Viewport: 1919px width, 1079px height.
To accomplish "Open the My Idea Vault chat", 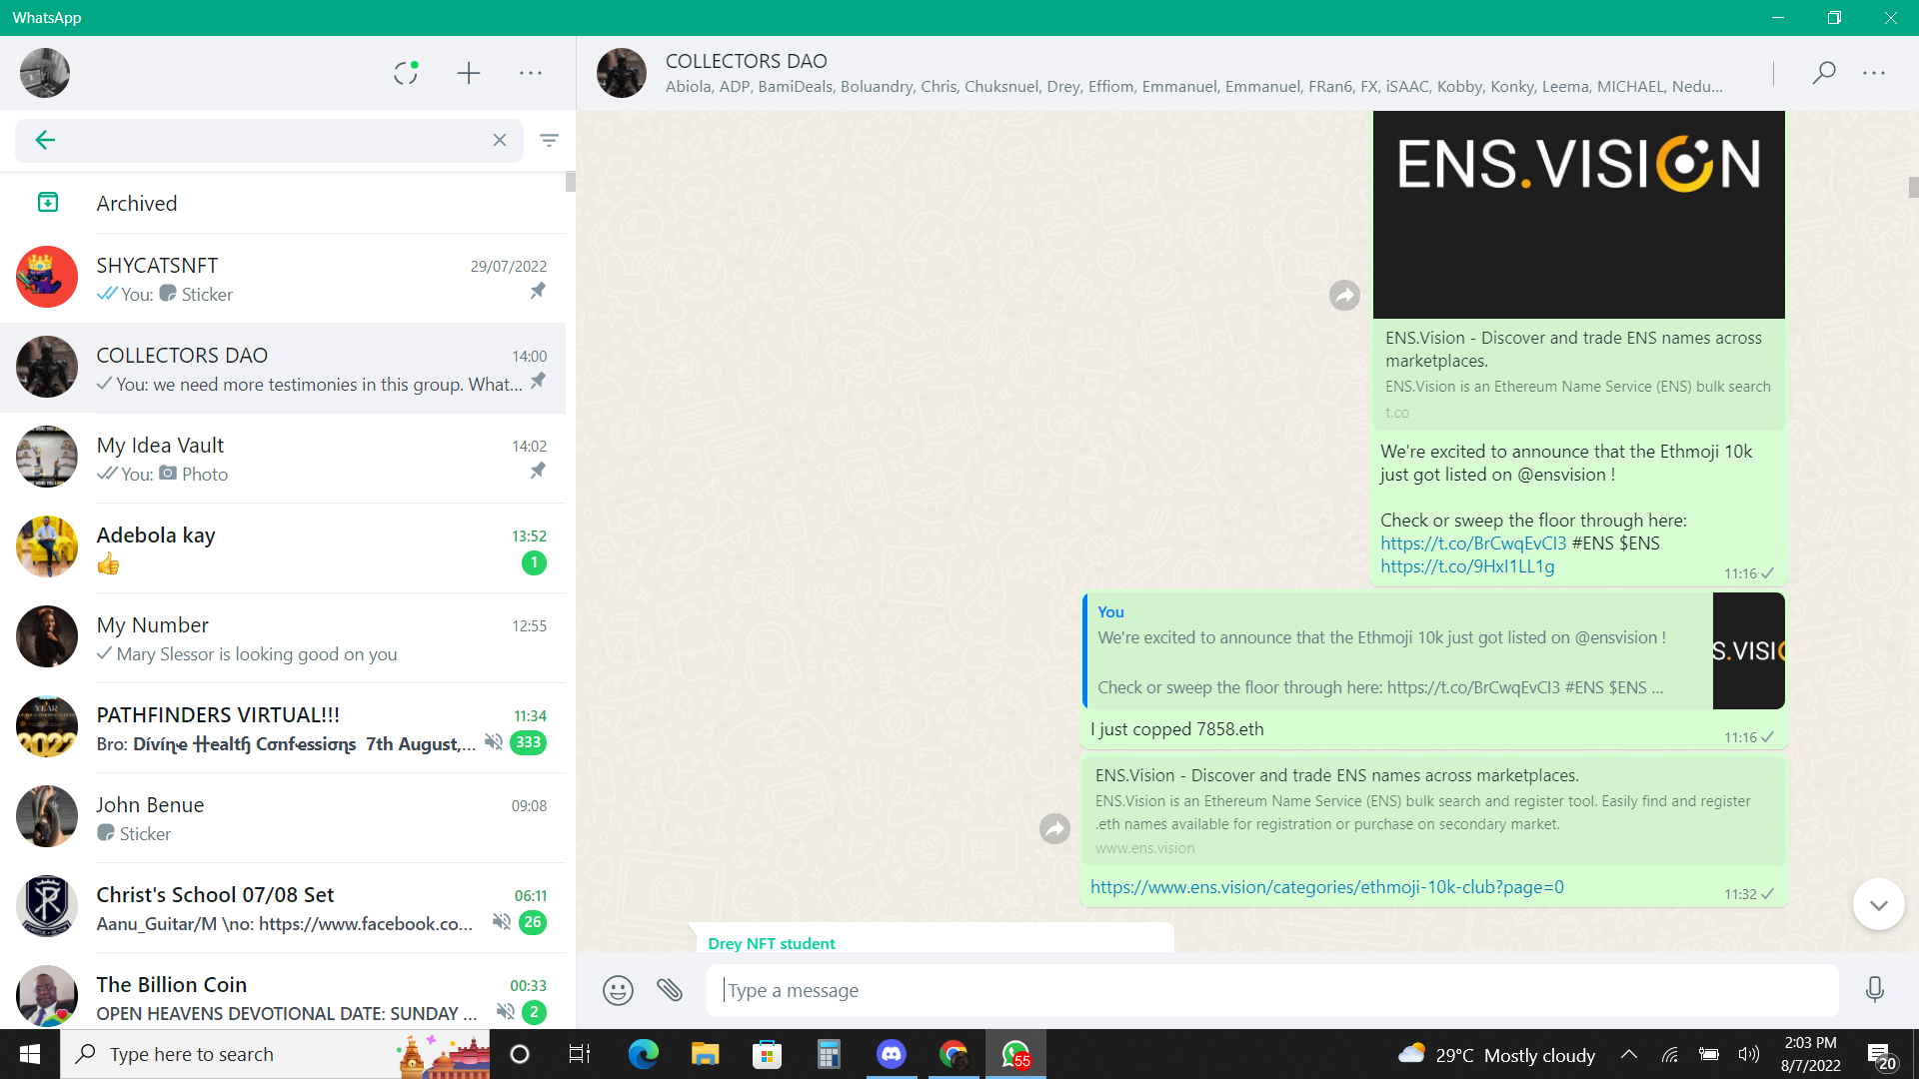I will [x=283, y=458].
